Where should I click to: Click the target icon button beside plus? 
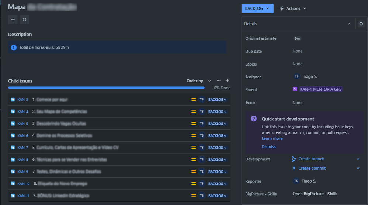24,20
